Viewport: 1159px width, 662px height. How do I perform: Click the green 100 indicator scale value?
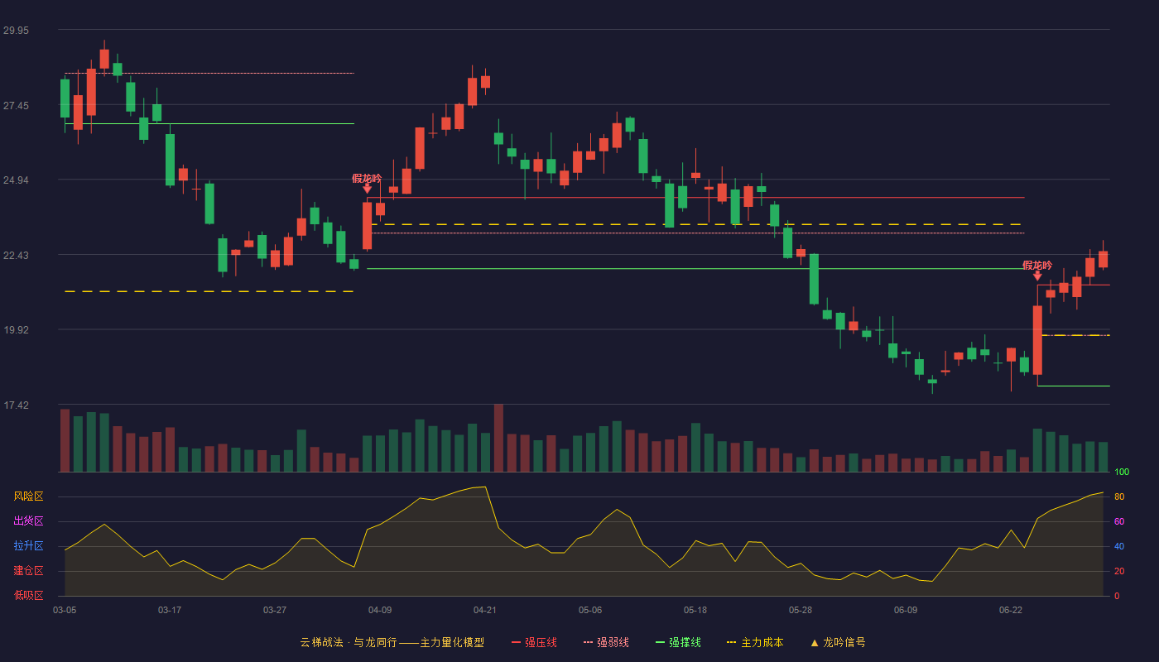1122,473
